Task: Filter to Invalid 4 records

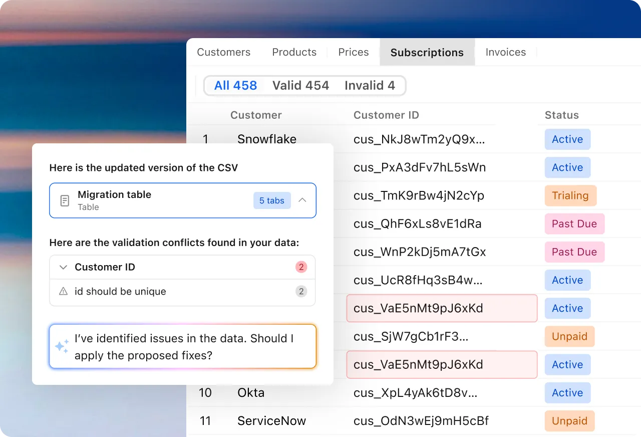Action: [370, 86]
